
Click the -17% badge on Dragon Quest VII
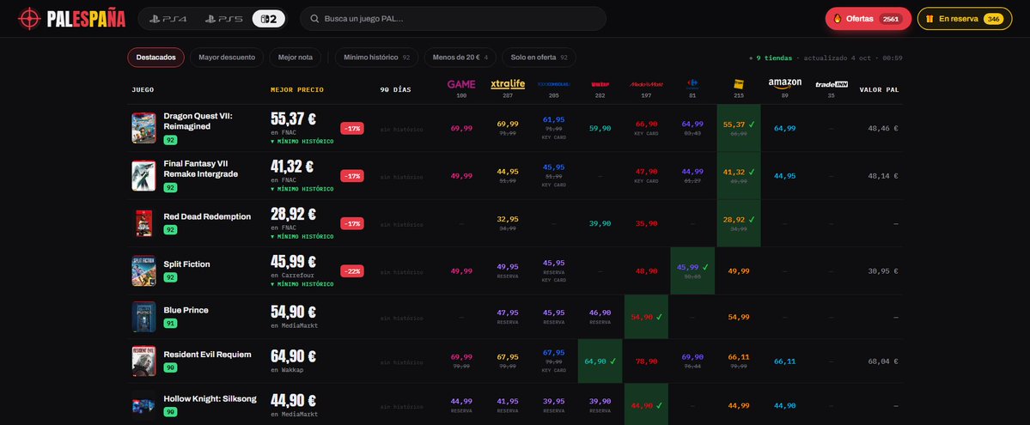coord(352,128)
